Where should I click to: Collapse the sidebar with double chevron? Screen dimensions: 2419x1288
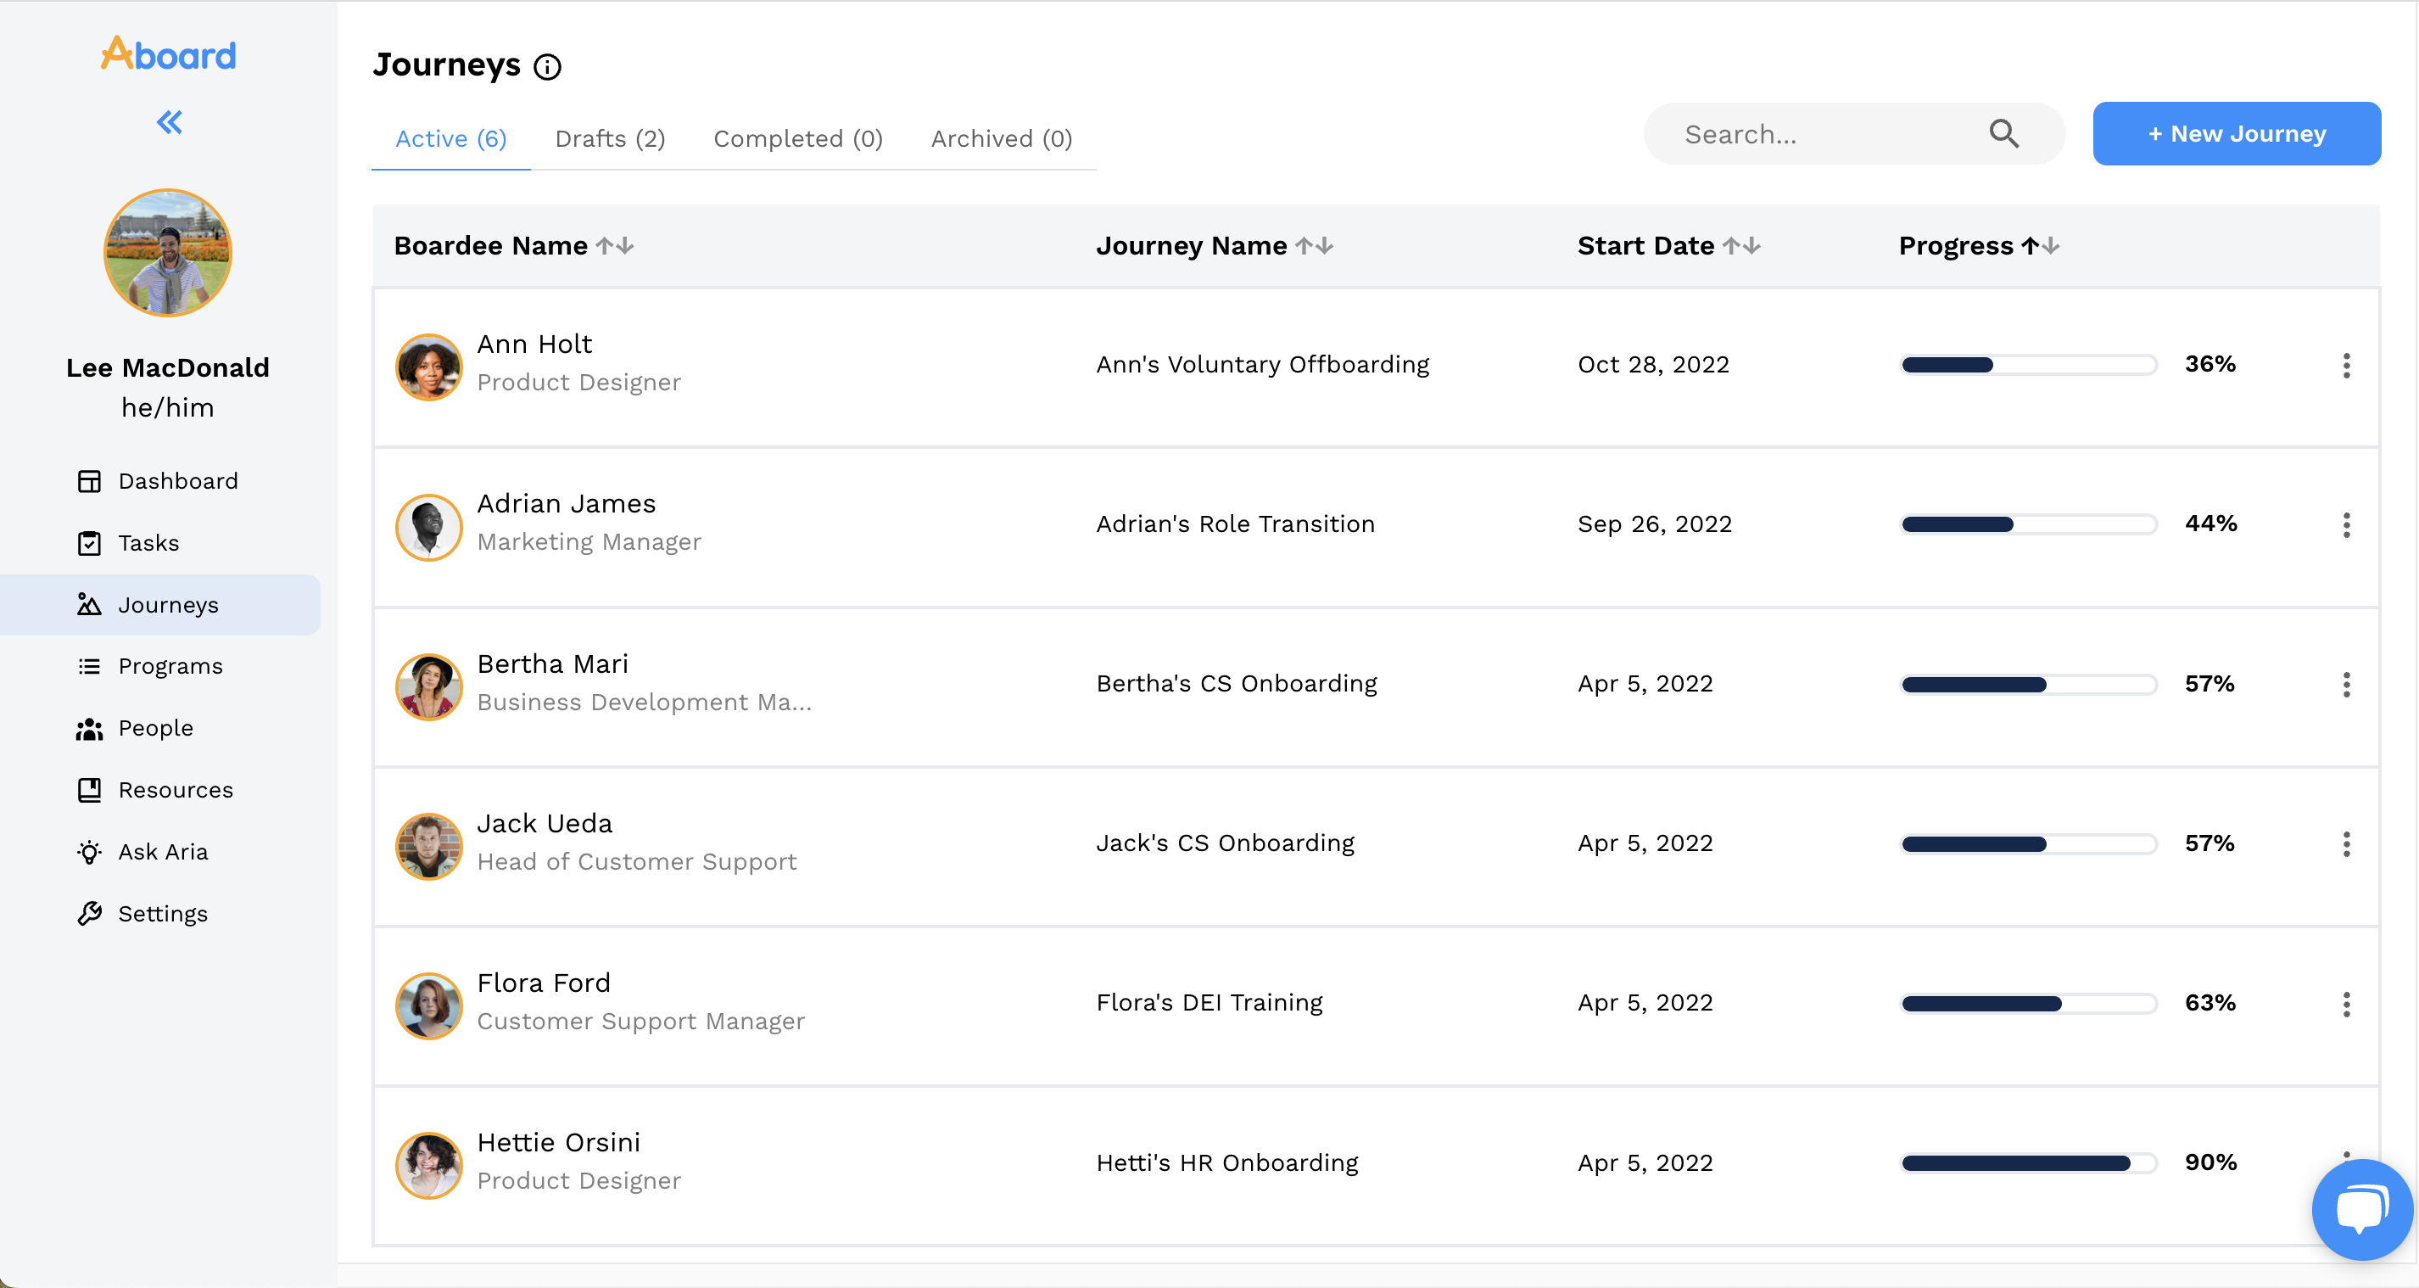(x=169, y=122)
